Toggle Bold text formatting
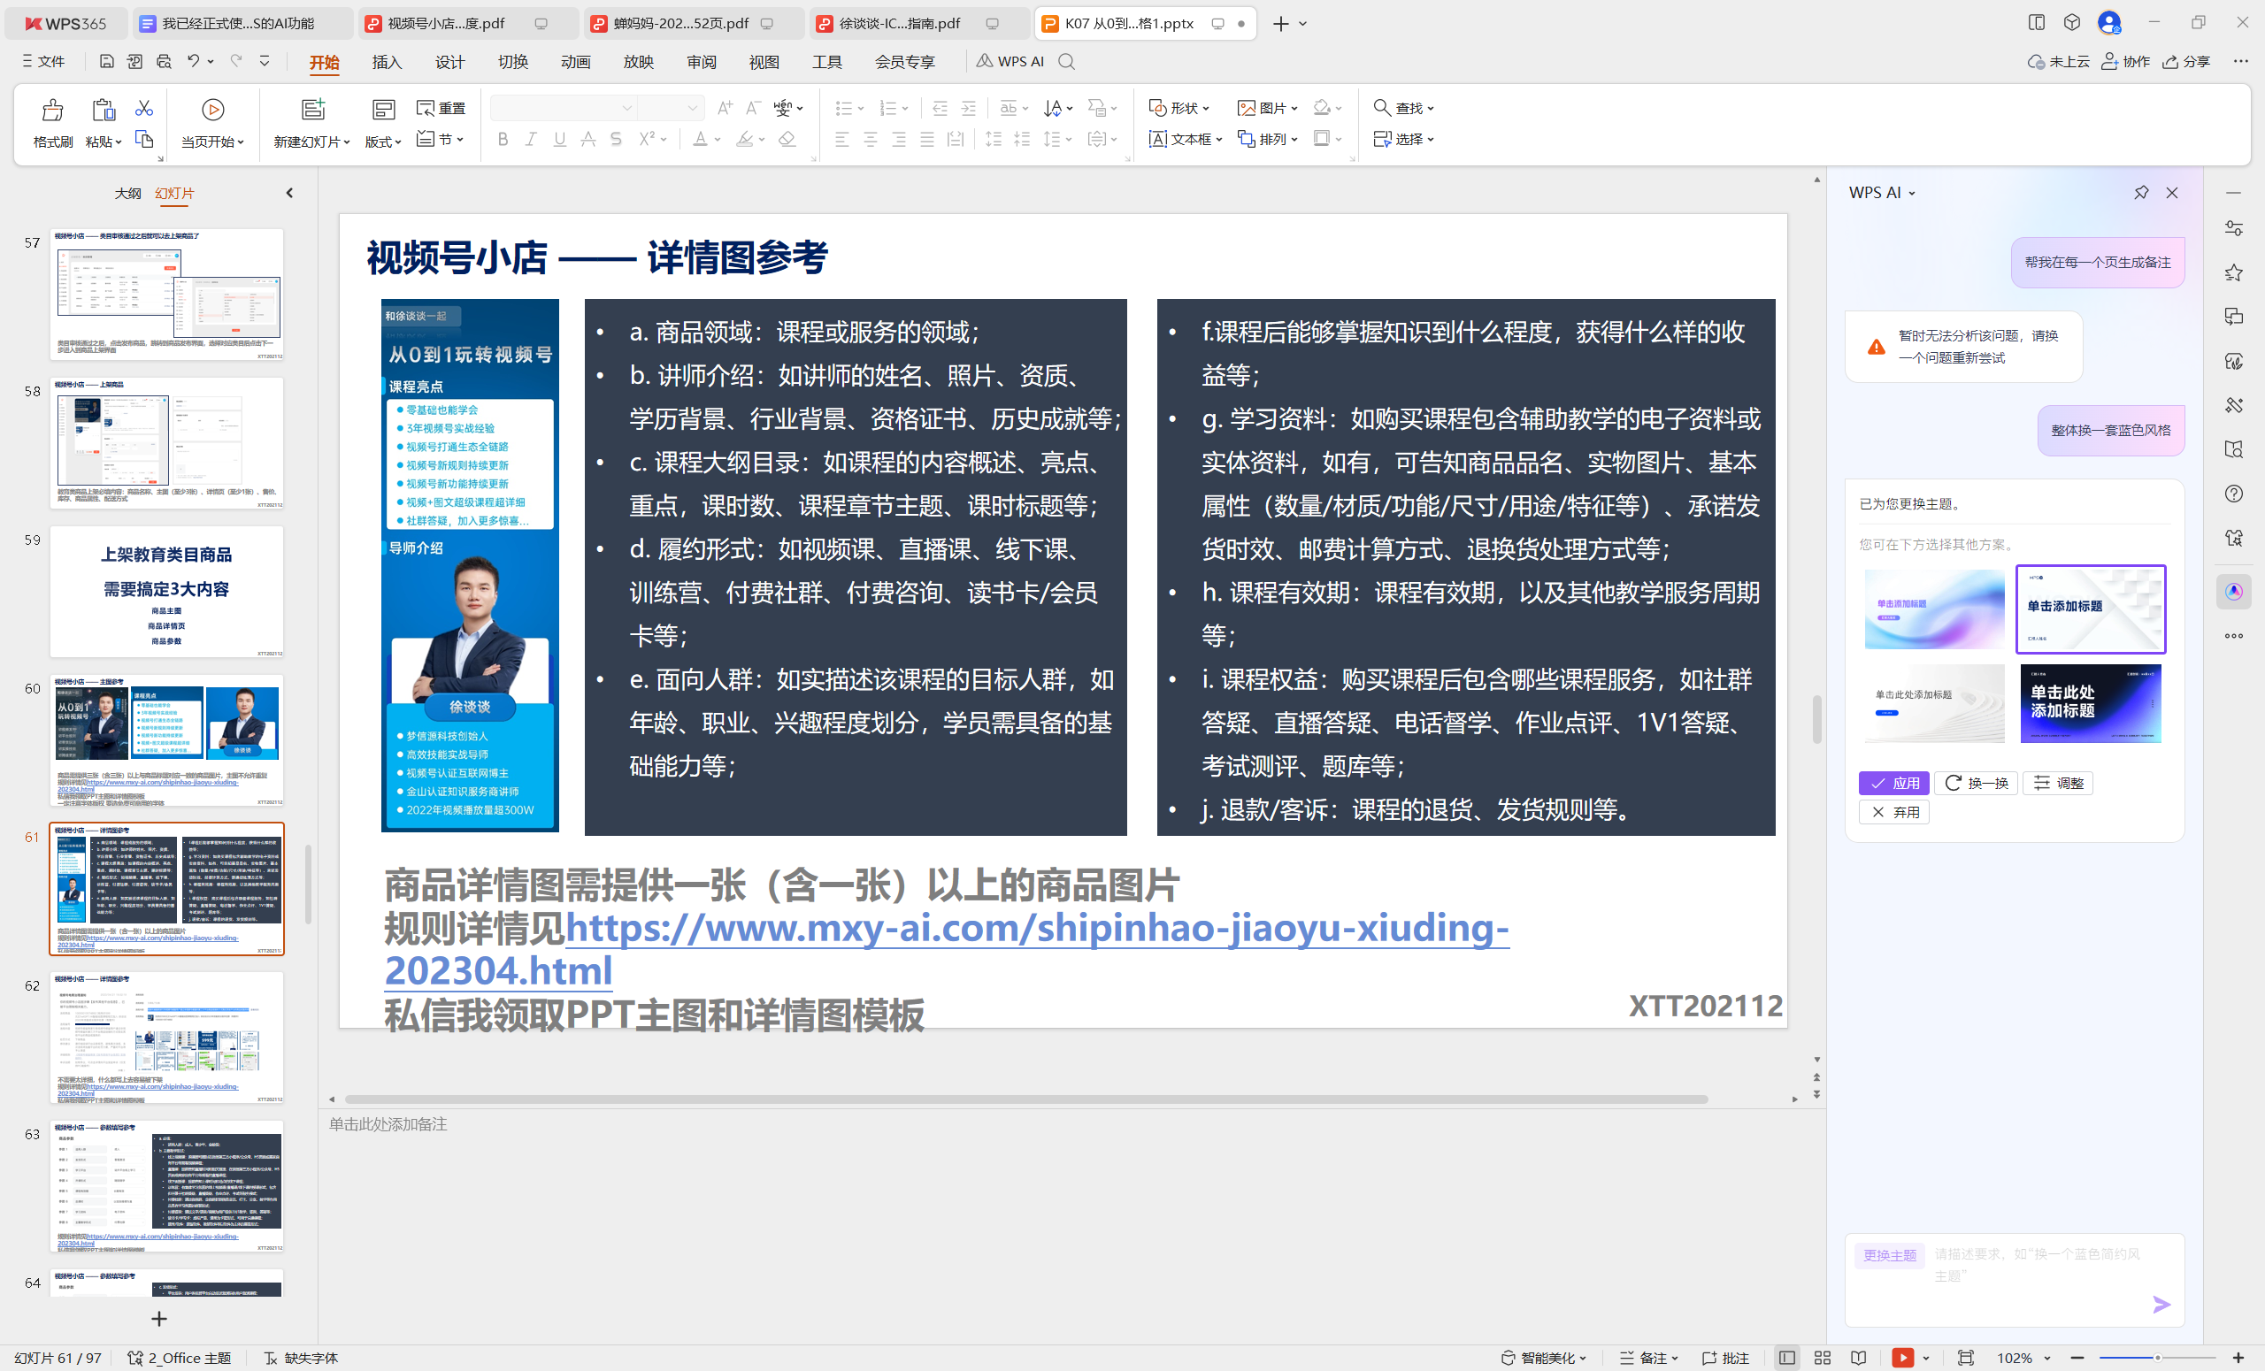Screen dimensions: 2265x1371 coord(502,140)
